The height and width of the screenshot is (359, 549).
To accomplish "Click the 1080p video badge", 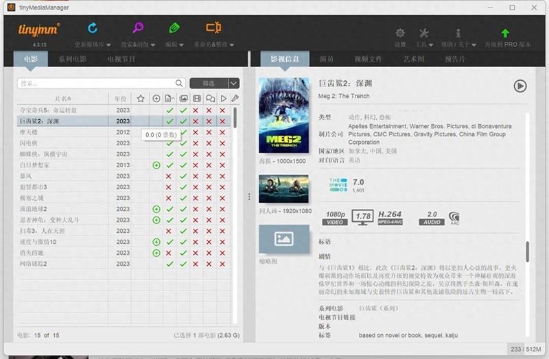I will [x=335, y=218].
